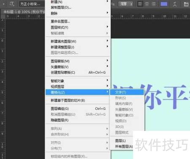Click the arrow beside 图层样式(Y)
The height and width of the screenshot is (159, 190).
(x=107, y=26)
